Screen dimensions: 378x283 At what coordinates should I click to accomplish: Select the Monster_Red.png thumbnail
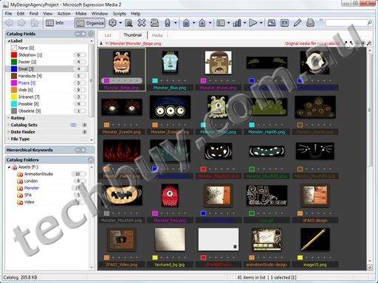tap(170, 195)
